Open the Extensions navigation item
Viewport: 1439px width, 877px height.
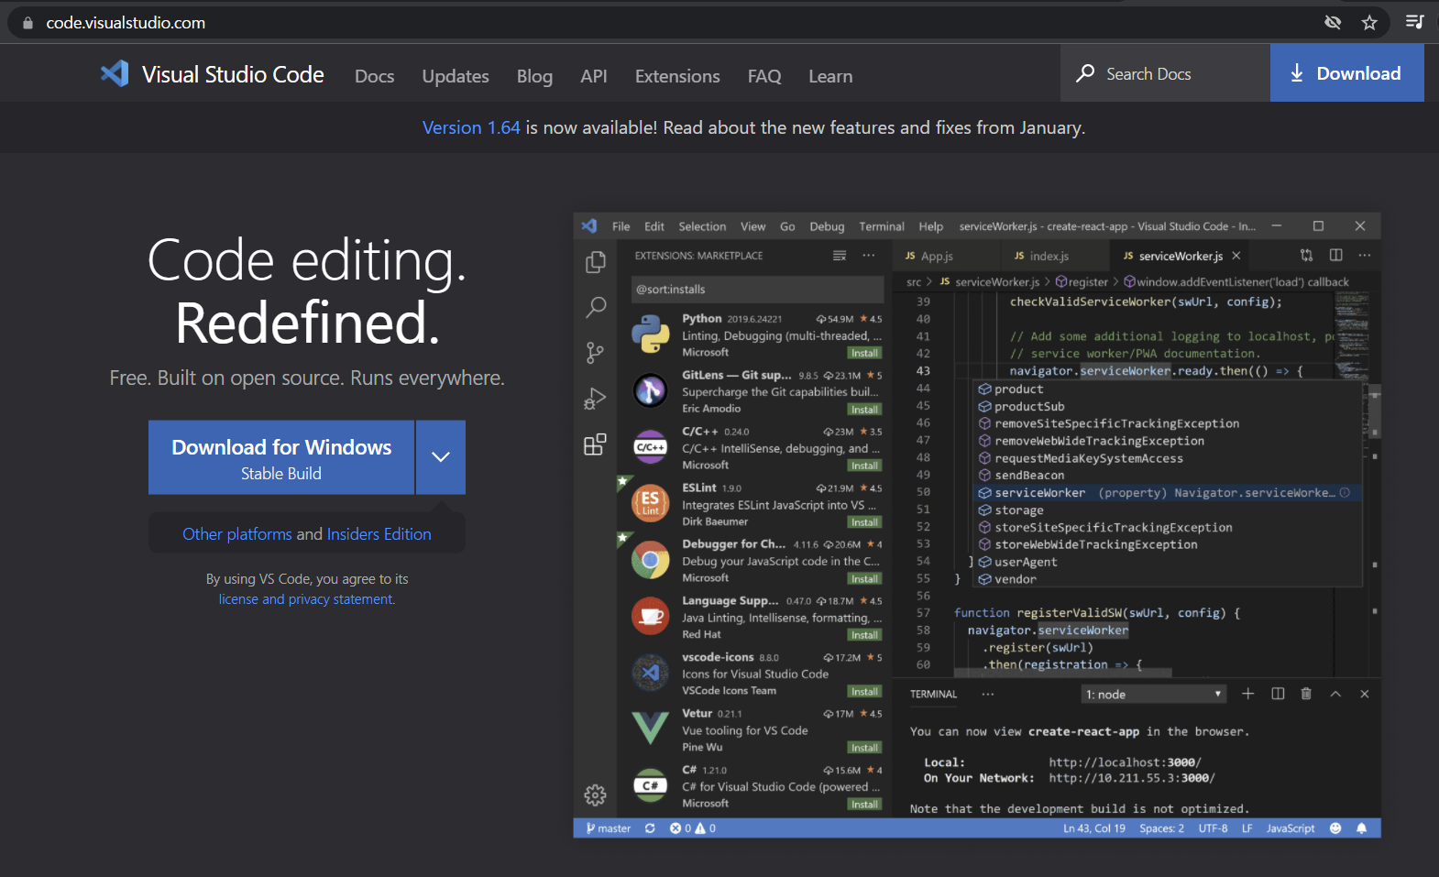[x=677, y=76]
